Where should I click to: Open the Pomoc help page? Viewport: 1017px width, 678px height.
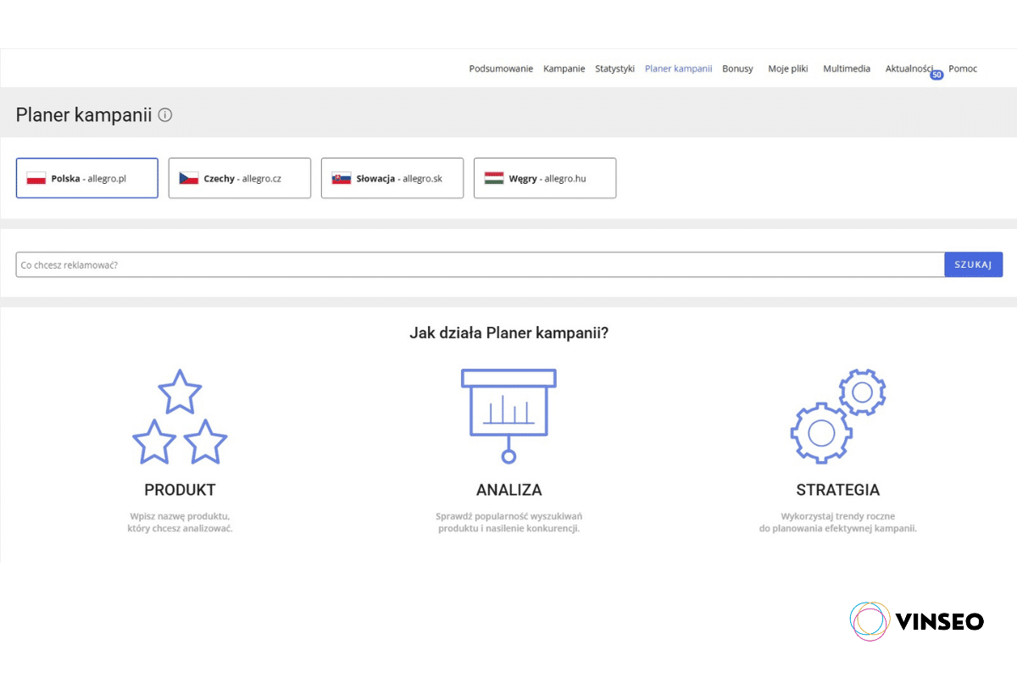pos(963,69)
